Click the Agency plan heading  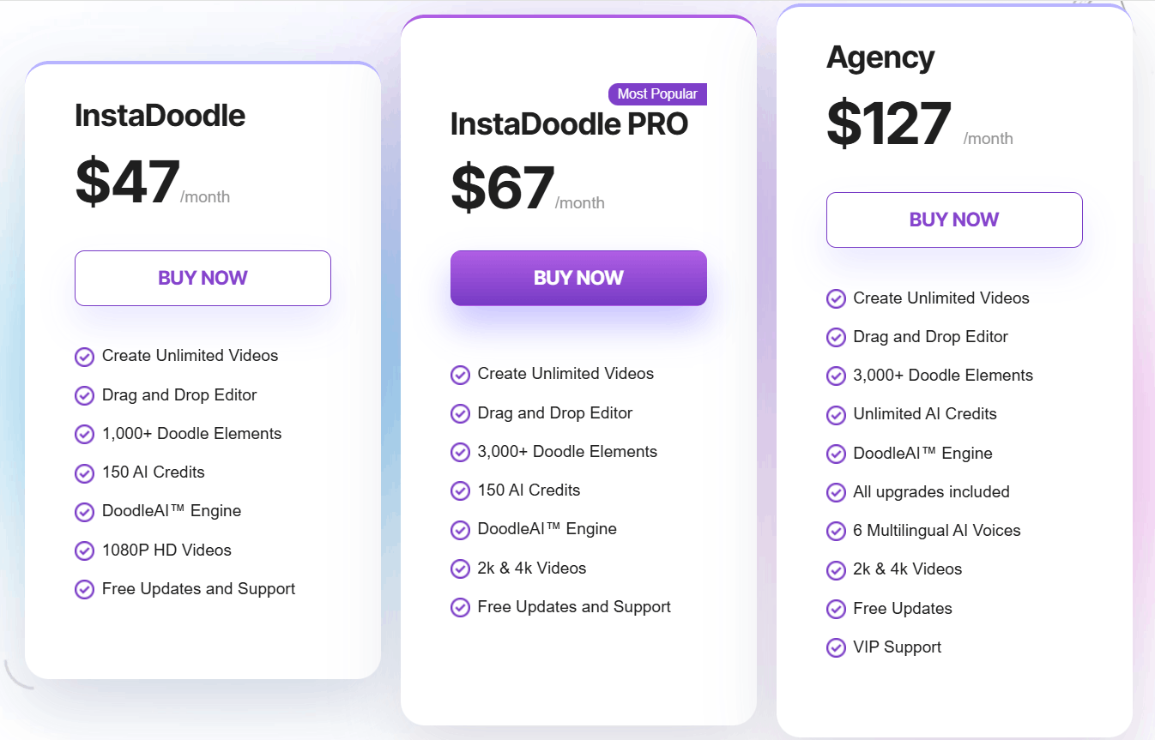tap(880, 57)
